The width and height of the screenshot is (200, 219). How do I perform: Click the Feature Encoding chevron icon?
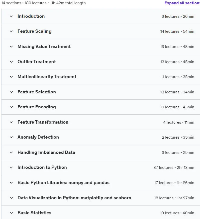click(11, 107)
